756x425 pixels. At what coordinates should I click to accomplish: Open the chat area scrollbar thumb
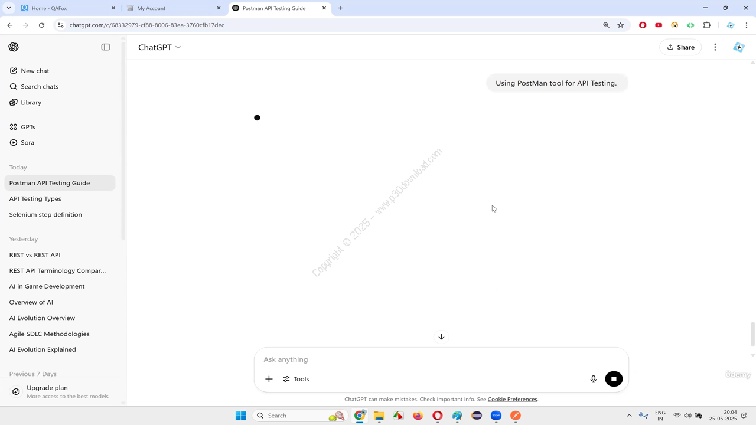tap(752, 335)
